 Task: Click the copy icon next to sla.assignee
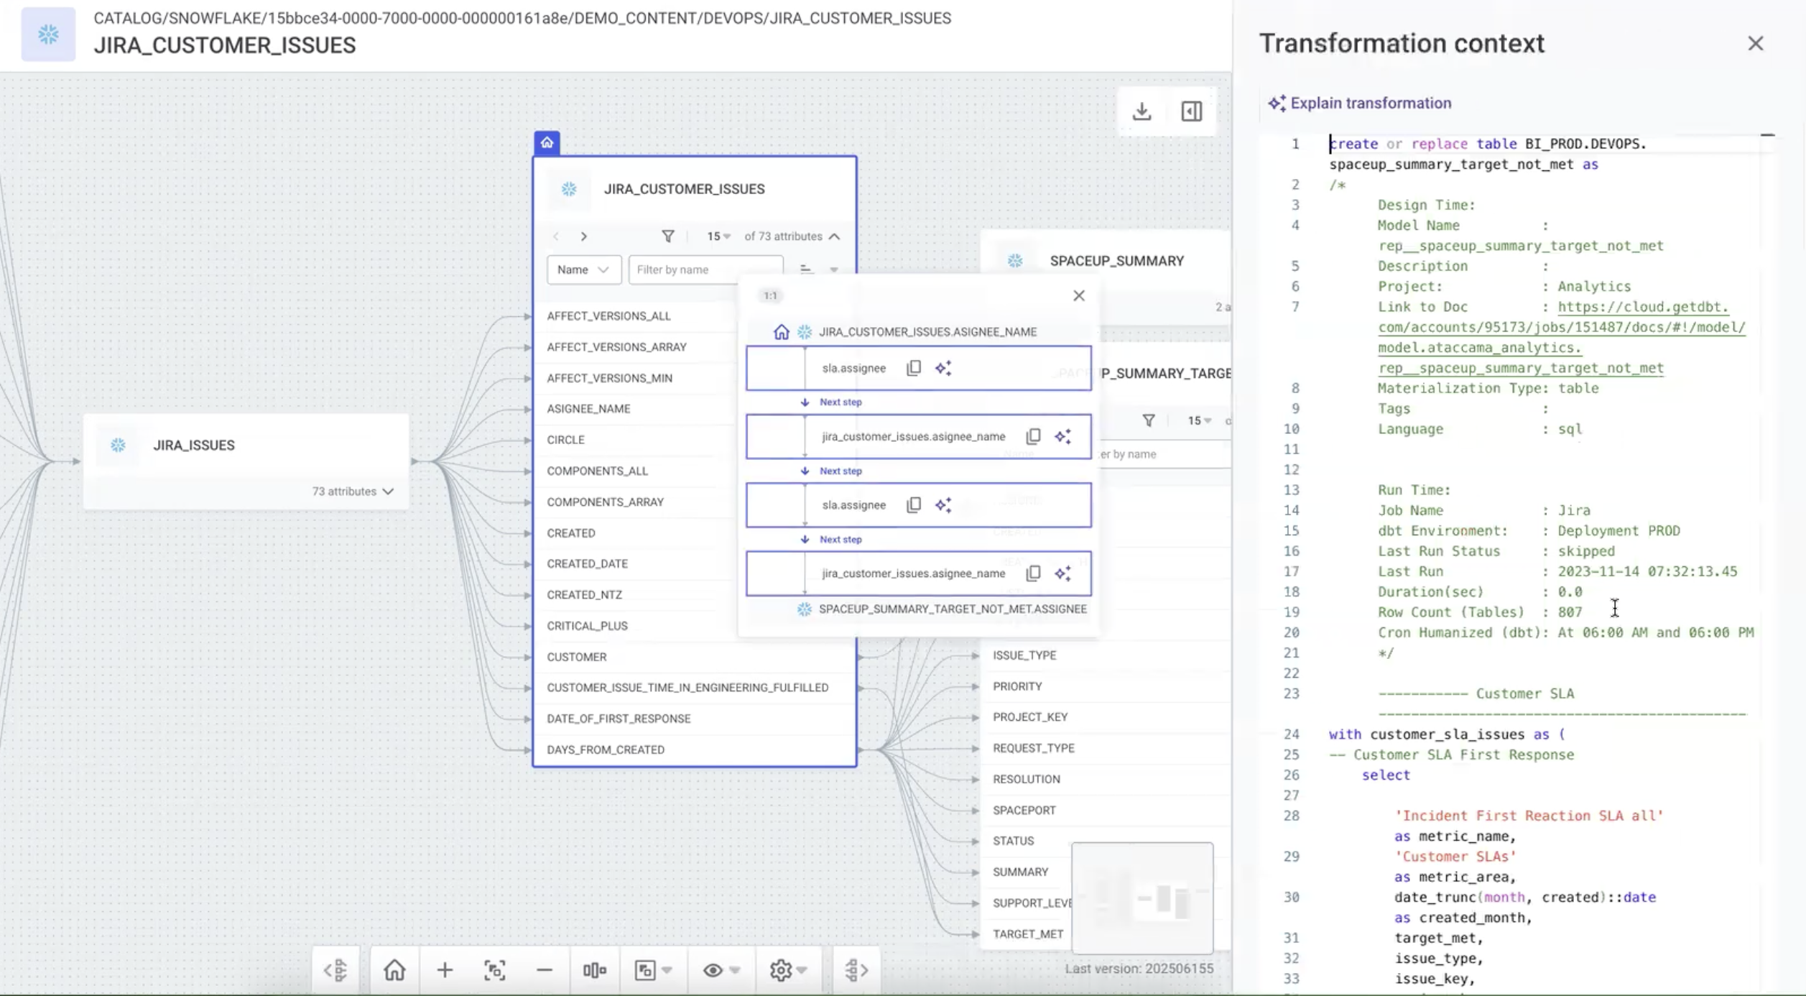[x=913, y=368]
